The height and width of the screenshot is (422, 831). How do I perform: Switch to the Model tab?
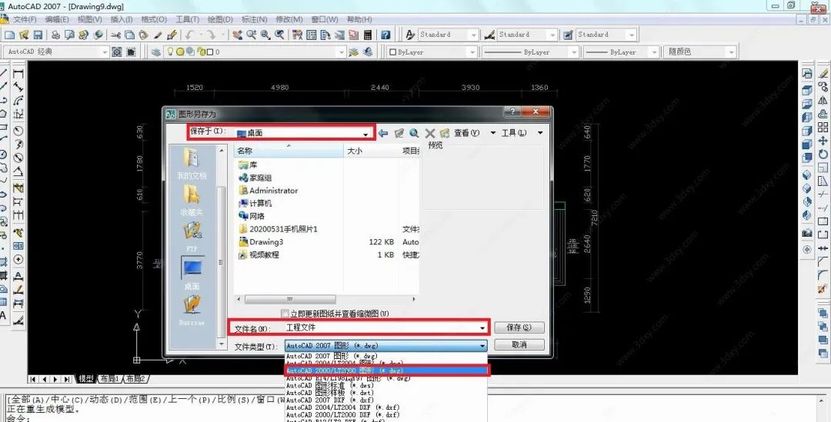tap(86, 379)
